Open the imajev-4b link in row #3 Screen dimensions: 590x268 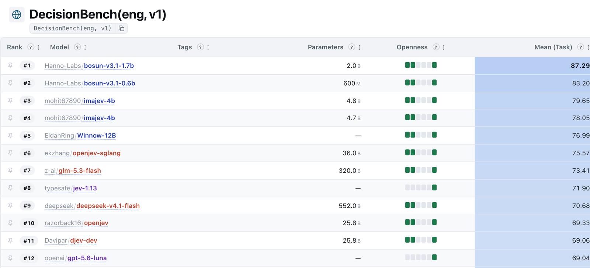80,101
